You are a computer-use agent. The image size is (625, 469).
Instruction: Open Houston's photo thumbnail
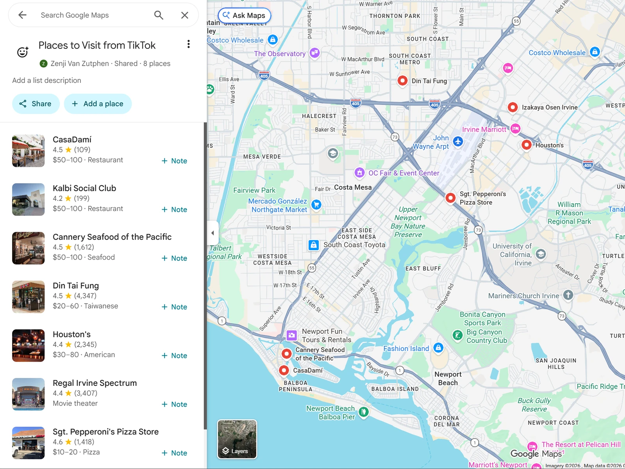tap(29, 345)
